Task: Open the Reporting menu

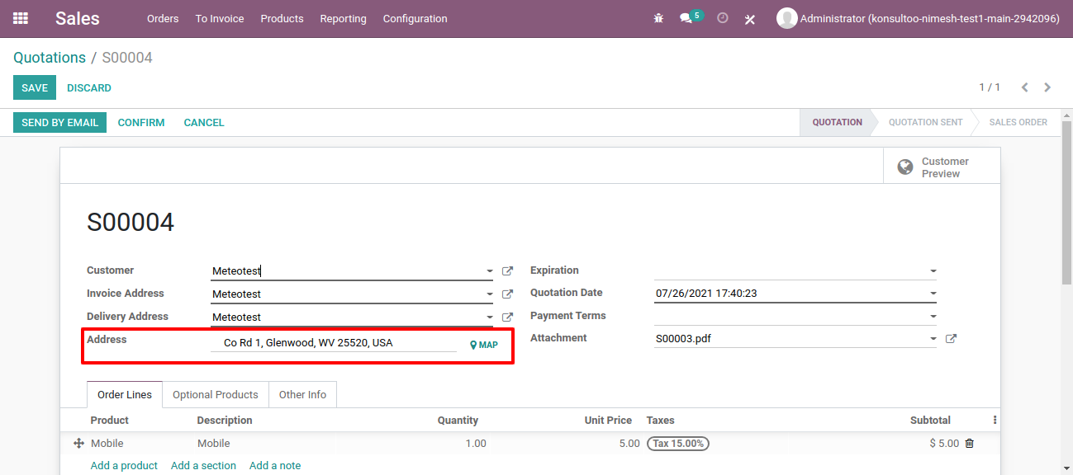Action: pyautogui.click(x=343, y=18)
